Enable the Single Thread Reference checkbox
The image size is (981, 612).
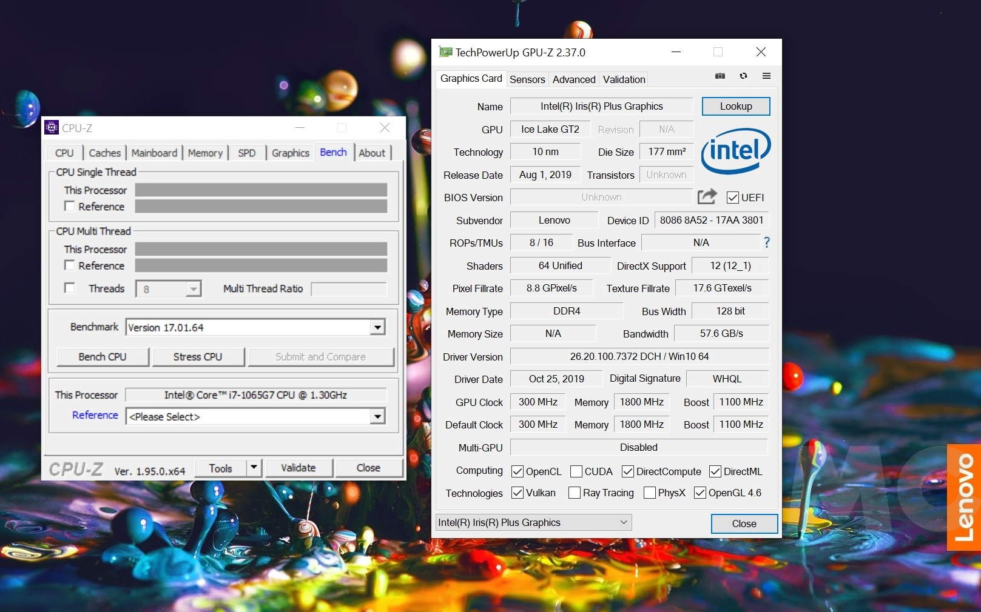point(70,206)
